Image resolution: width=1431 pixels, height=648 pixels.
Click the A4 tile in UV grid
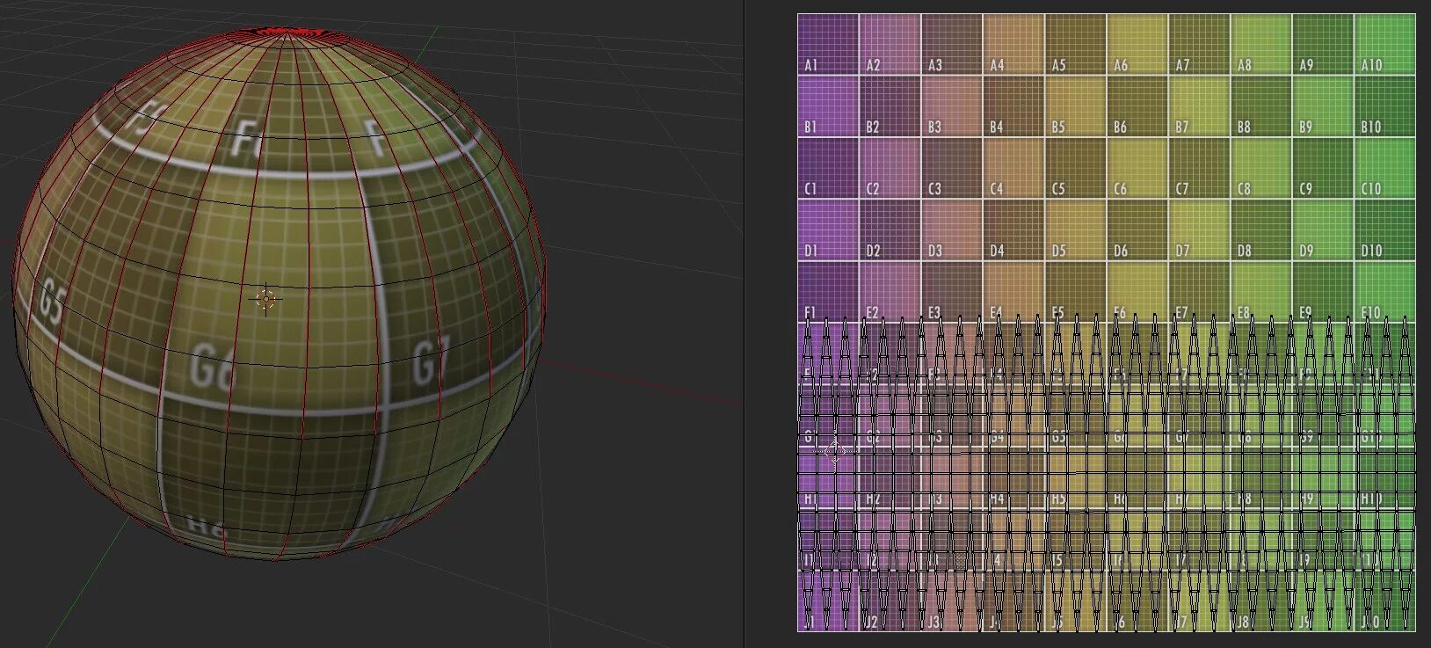tap(1013, 44)
